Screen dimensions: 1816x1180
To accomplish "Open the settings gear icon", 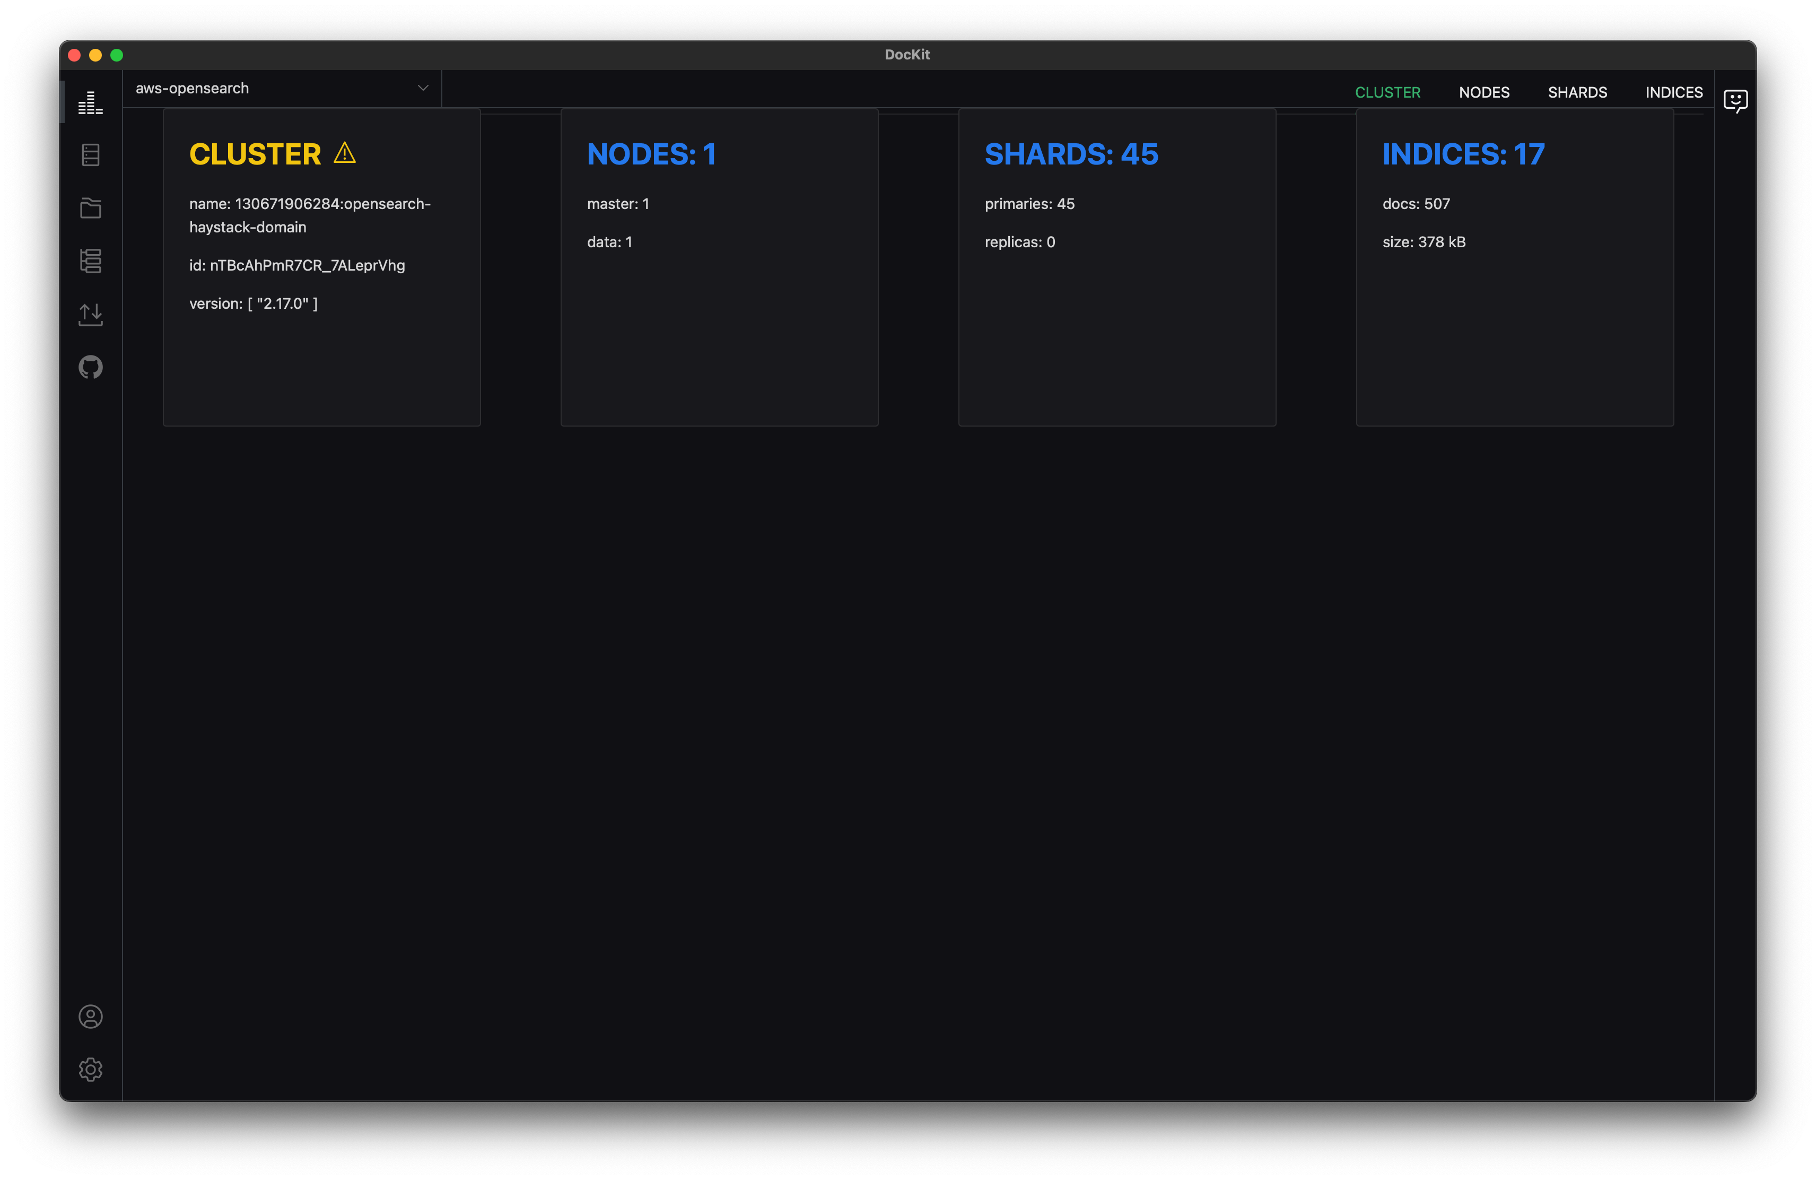I will pos(90,1069).
